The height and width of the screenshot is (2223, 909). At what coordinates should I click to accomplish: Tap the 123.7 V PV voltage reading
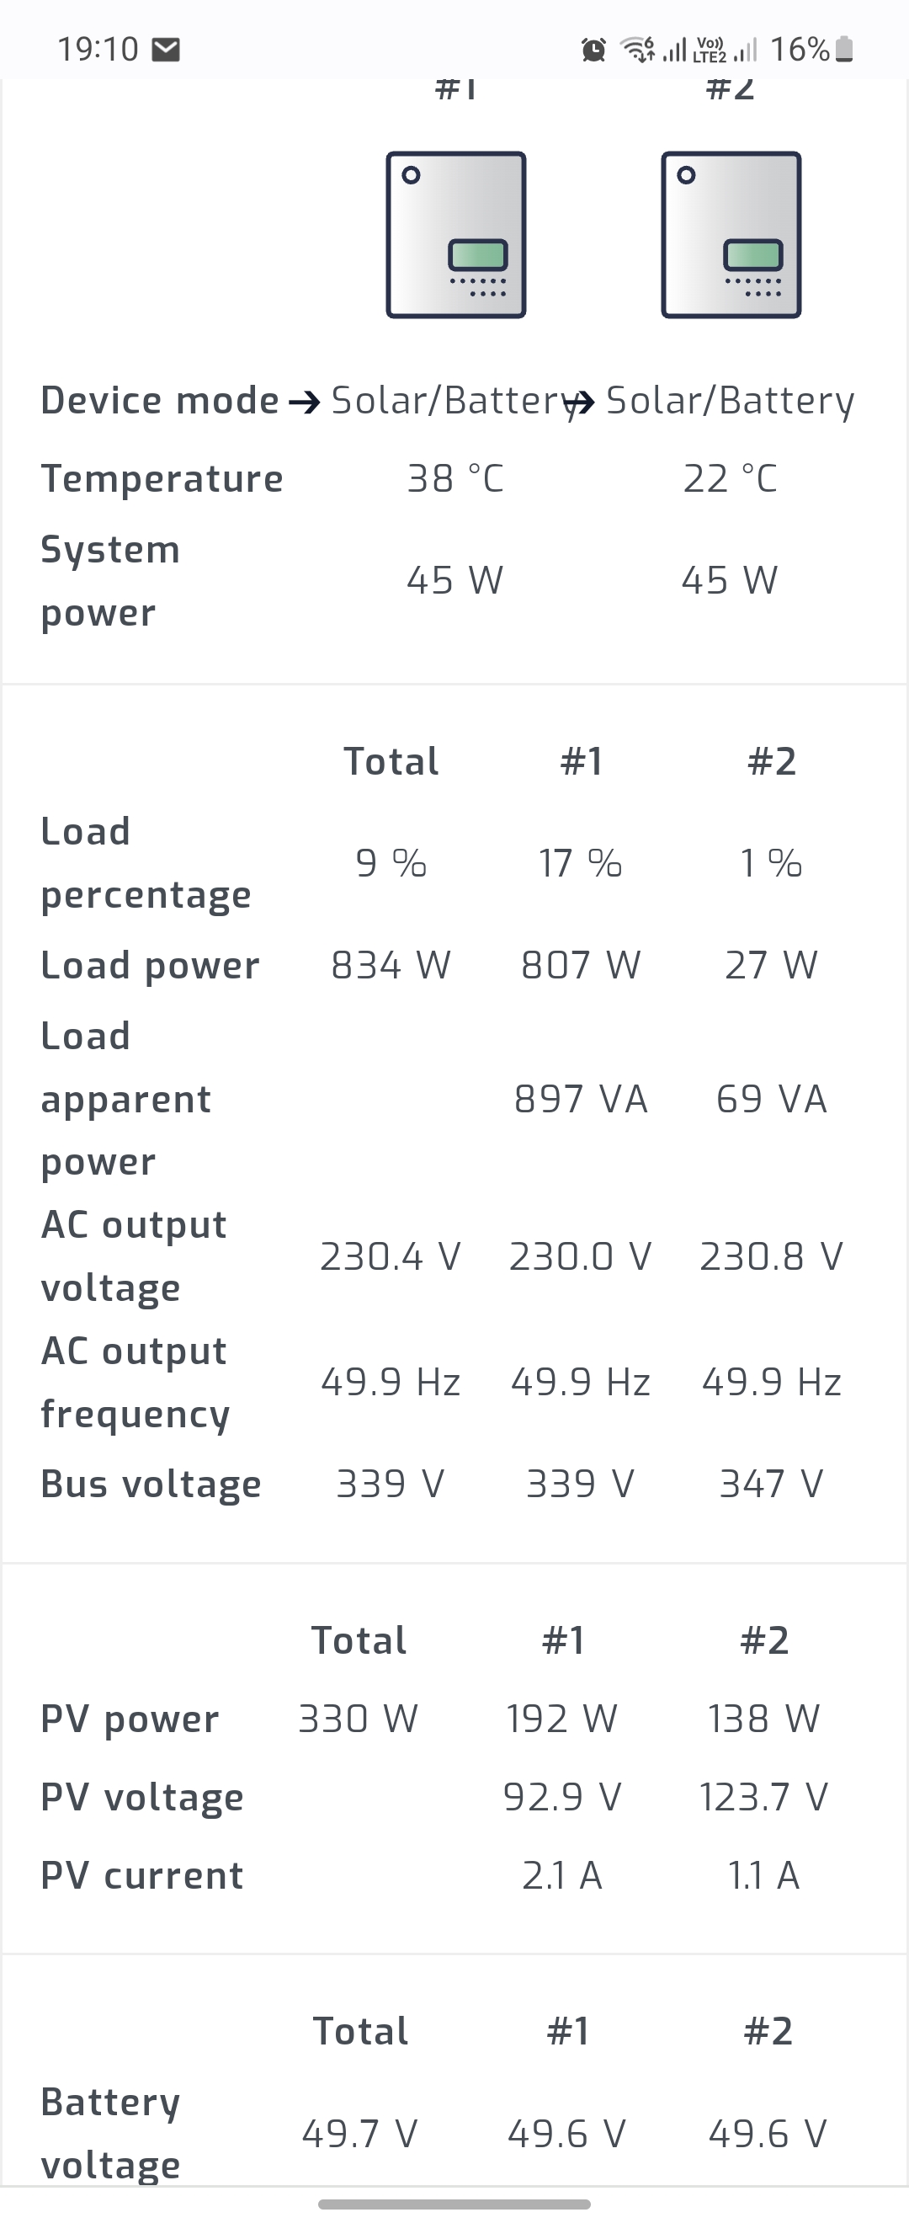764,1798
